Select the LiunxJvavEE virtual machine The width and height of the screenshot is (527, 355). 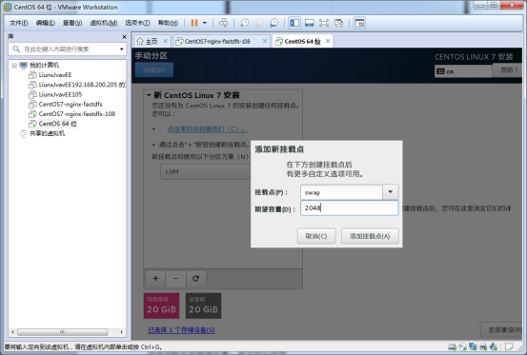coord(54,75)
